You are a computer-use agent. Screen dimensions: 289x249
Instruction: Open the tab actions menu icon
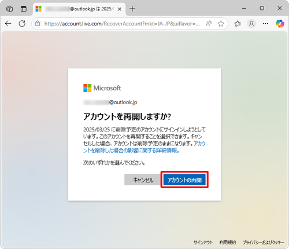(x=24, y=9)
